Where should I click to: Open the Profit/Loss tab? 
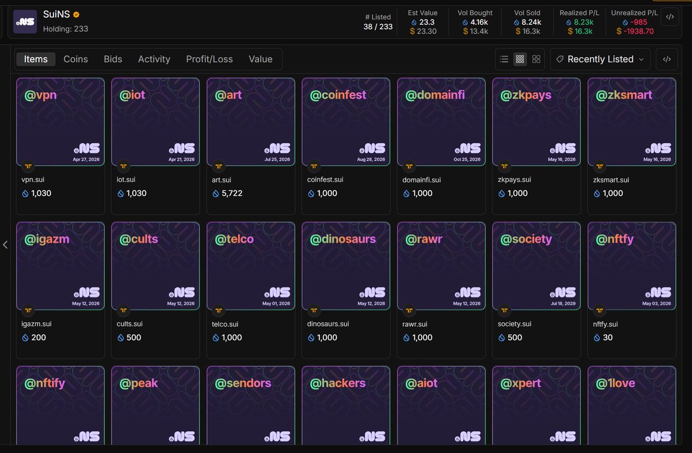pos(209,59)
